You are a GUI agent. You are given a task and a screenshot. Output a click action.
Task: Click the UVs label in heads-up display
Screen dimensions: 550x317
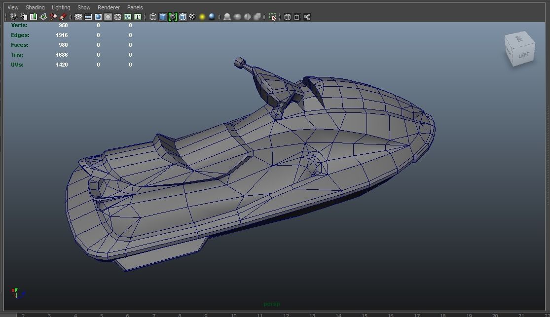point(17,65)
